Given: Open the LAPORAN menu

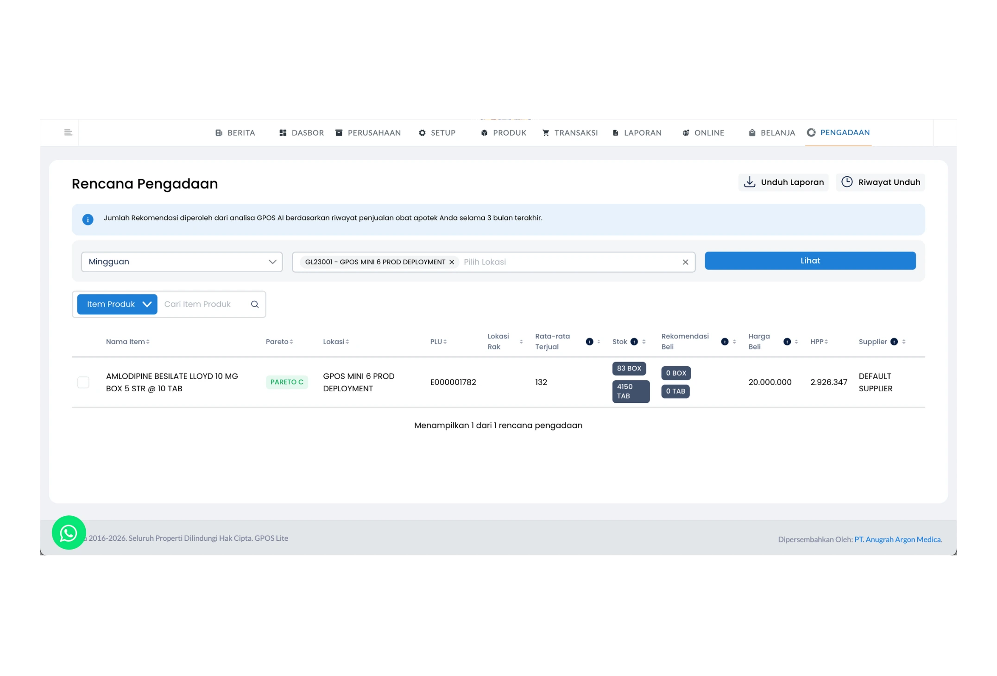Looking at the screenshot, I should pyautogui.click(x=637, y=133).
